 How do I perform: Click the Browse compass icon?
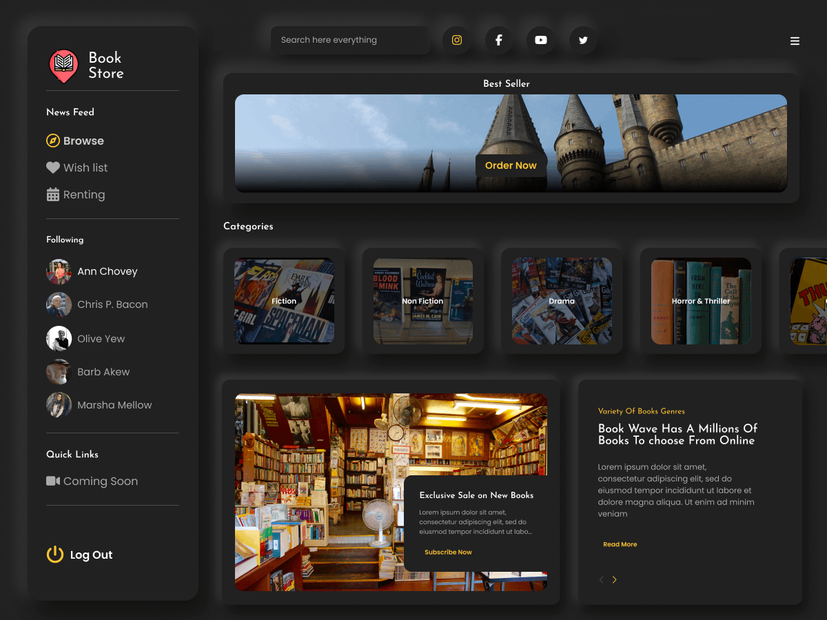(x=53, y=141)
